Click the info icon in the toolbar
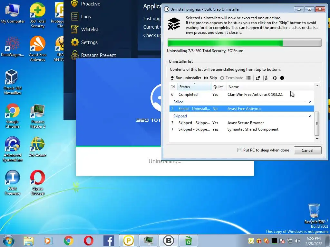This screenshot has height=247, width=330. pyautogui.click(x=282, y=78)
